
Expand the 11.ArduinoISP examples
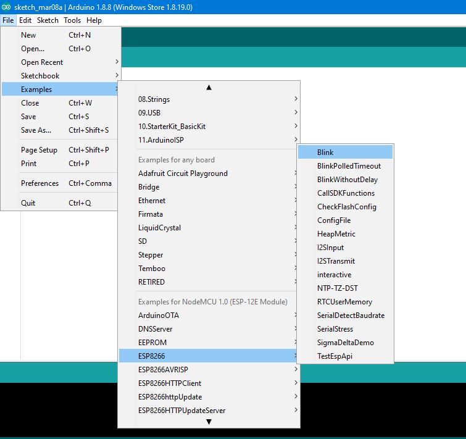[209, 140]
